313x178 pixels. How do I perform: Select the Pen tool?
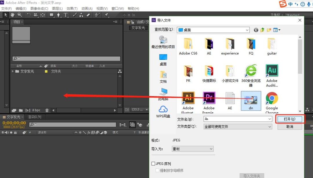click(x=58, y=15)
